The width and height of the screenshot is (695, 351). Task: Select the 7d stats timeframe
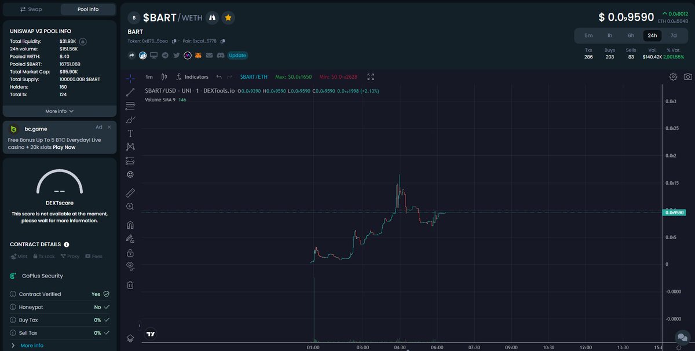tap(674, 35)
